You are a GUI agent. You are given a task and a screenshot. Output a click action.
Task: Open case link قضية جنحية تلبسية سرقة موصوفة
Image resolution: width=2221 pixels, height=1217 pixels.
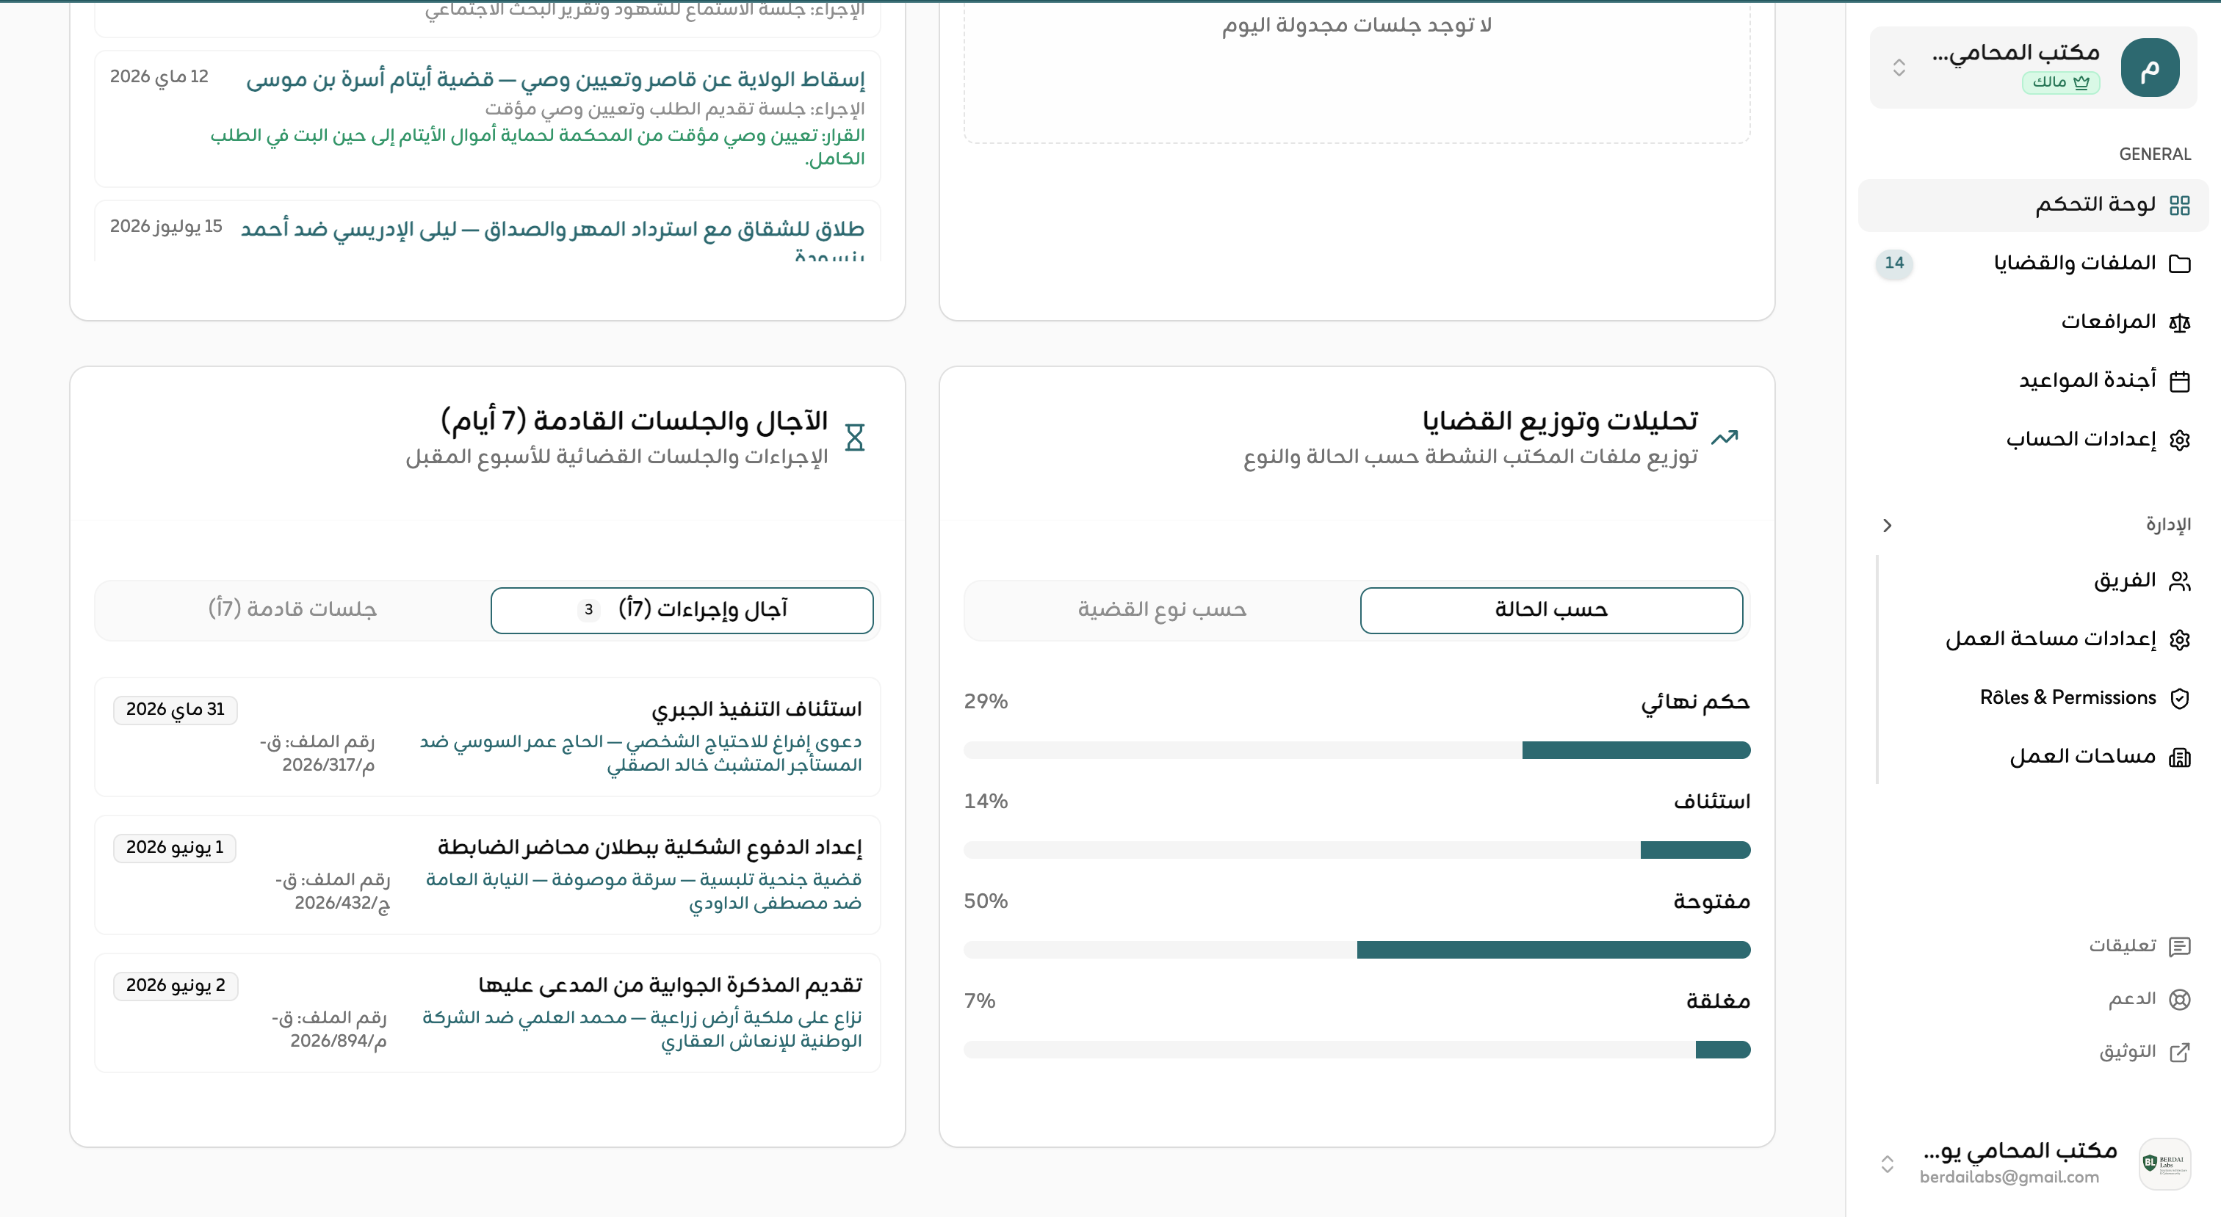pos(643,891)
